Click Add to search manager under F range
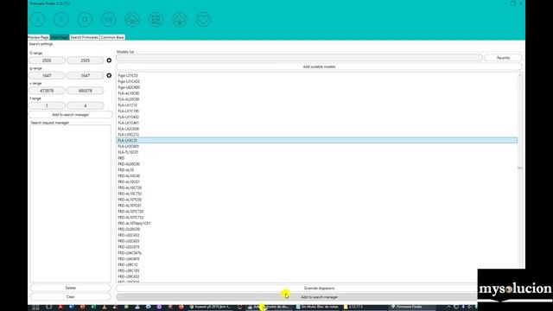Viewport: 553px width, 311px height. [71, 115]
